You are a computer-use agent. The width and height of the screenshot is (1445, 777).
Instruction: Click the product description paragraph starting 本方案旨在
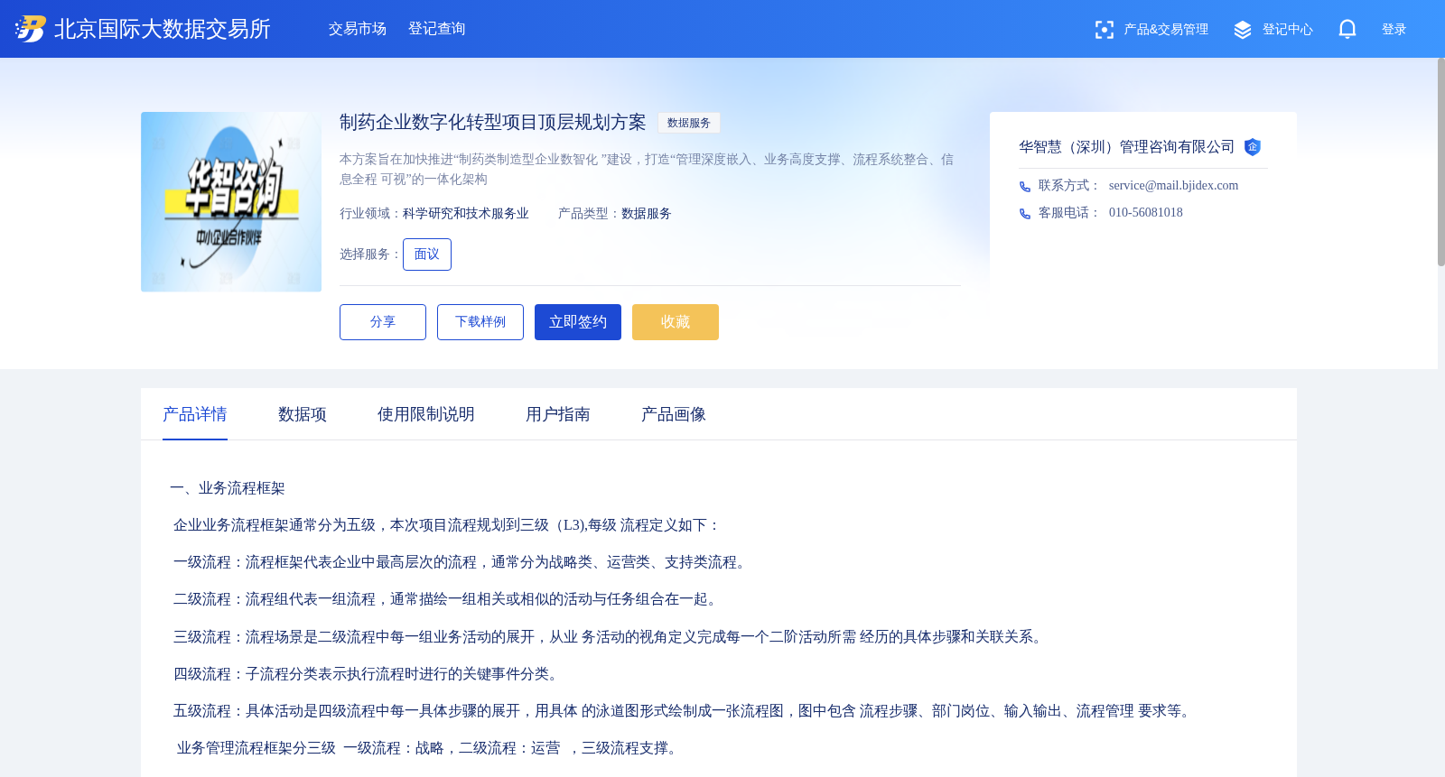point(647,170)
